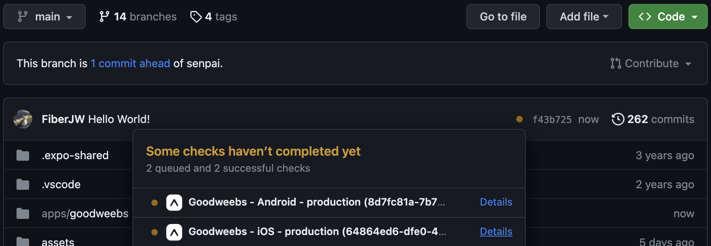Click the pending status dot for iOS check
The image size is (711, 246).
click(154, 231)
